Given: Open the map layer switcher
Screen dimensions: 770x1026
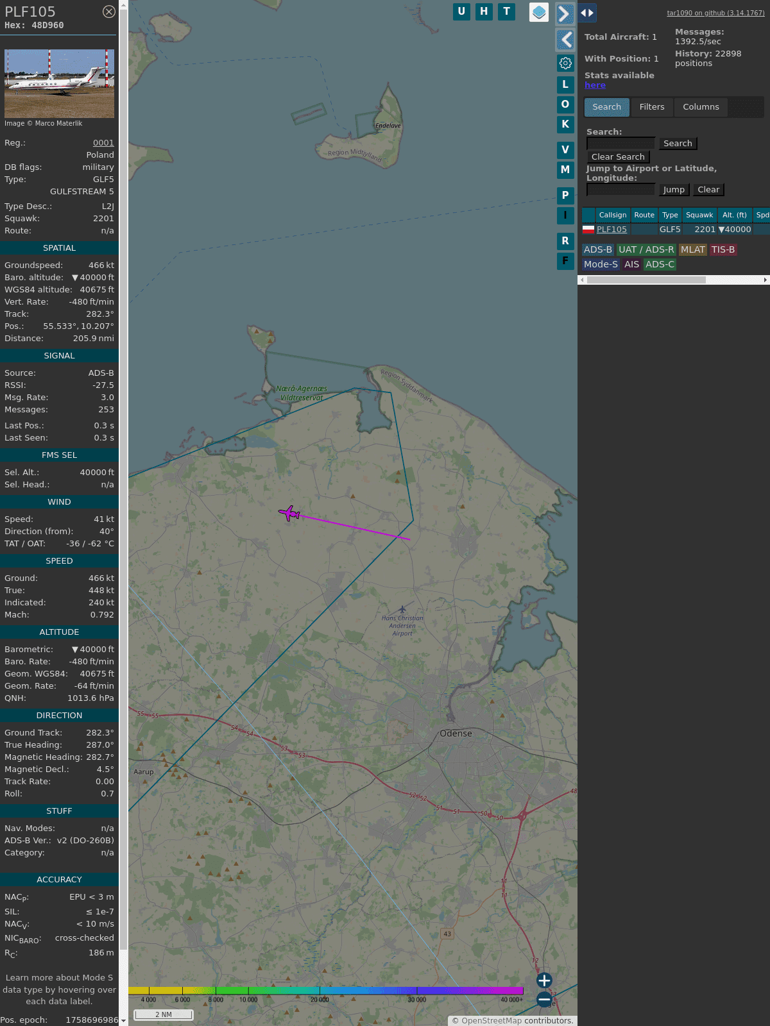Looking at the screenshot, I should (539, 12).
